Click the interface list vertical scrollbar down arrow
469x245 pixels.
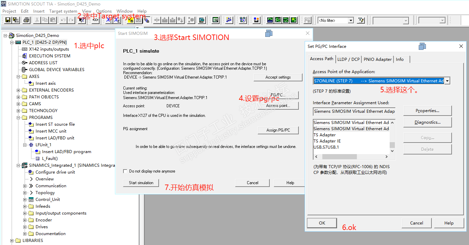(392, 150)
